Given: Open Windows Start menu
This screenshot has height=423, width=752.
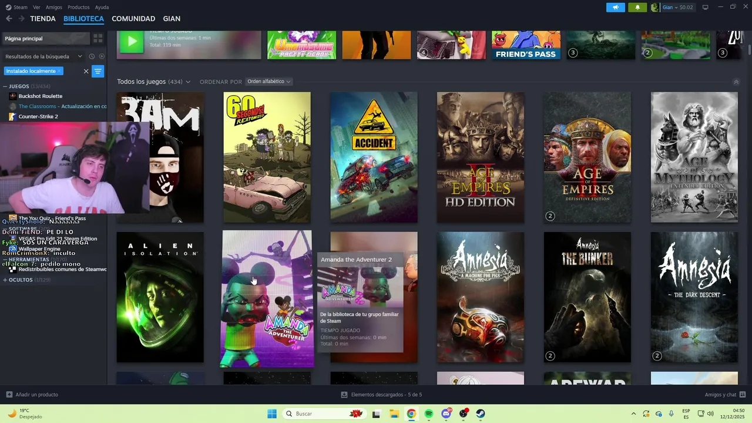Looking at the screenshot, I should pos(272,414).
